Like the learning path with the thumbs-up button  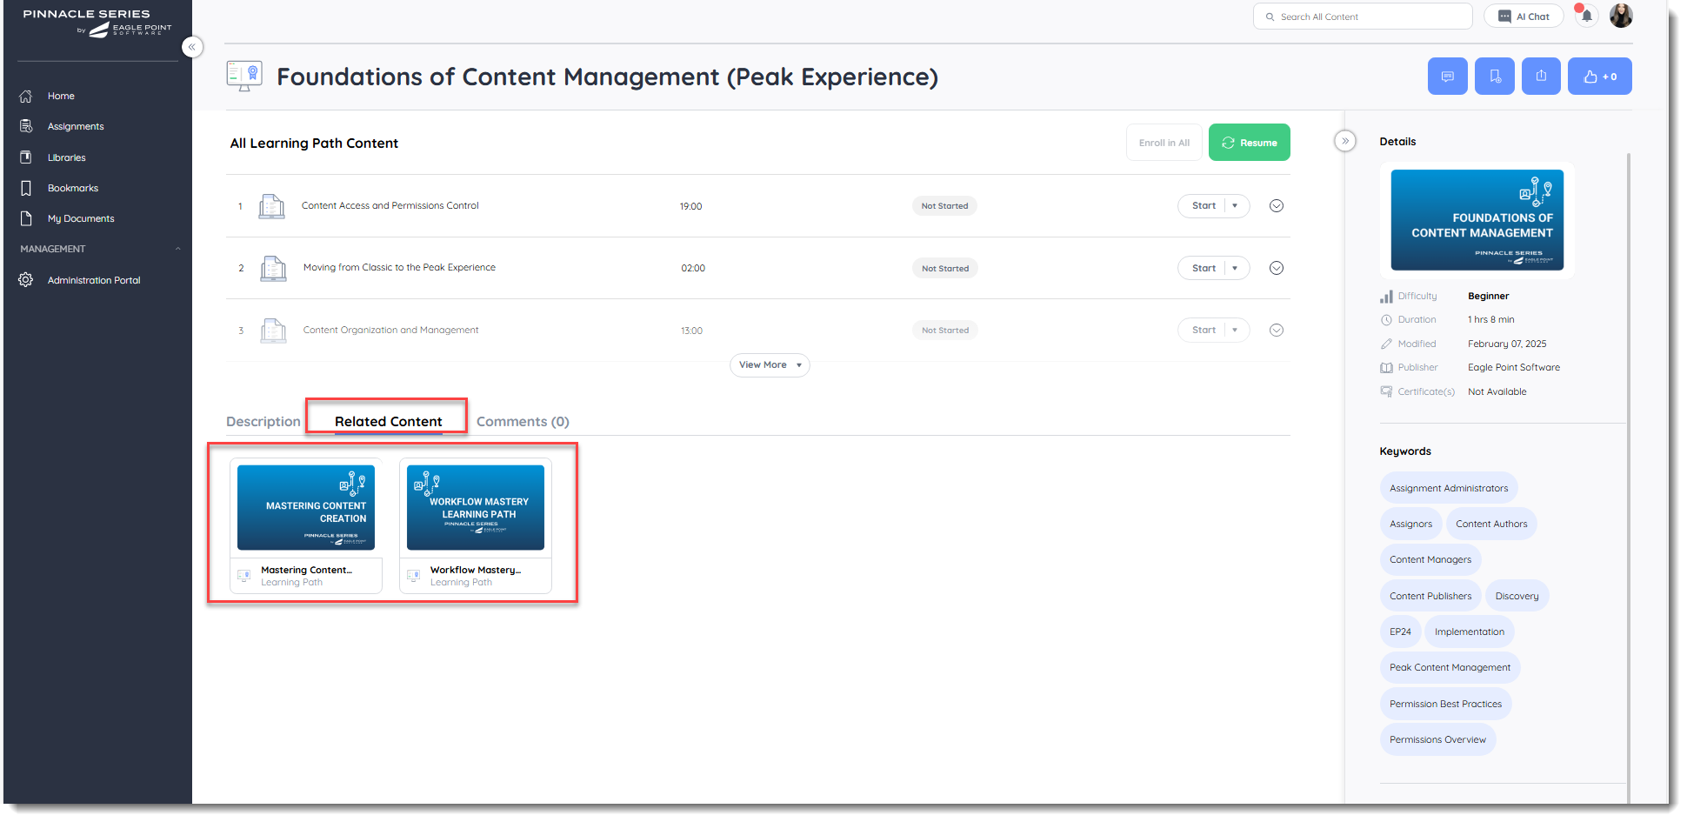pos(1599,77)
